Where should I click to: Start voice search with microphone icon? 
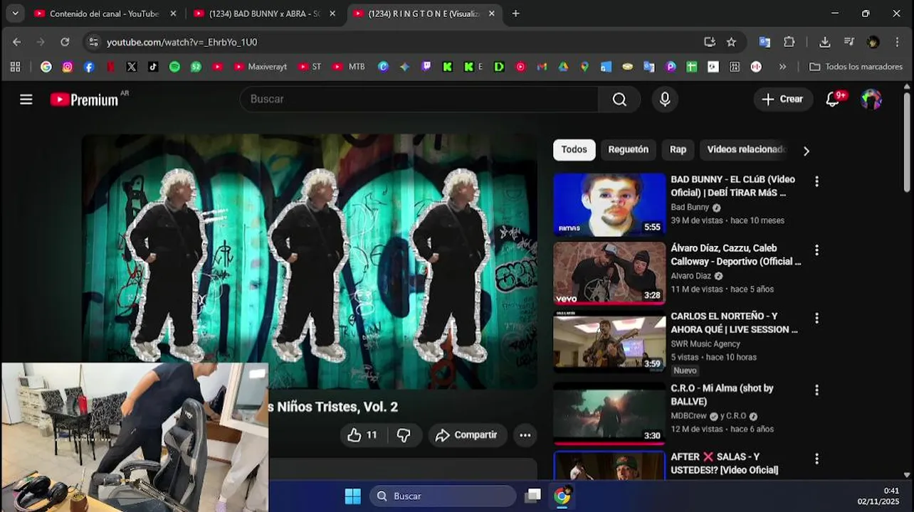click(665, 100)
